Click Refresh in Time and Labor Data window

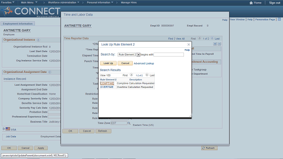point(103,131)
